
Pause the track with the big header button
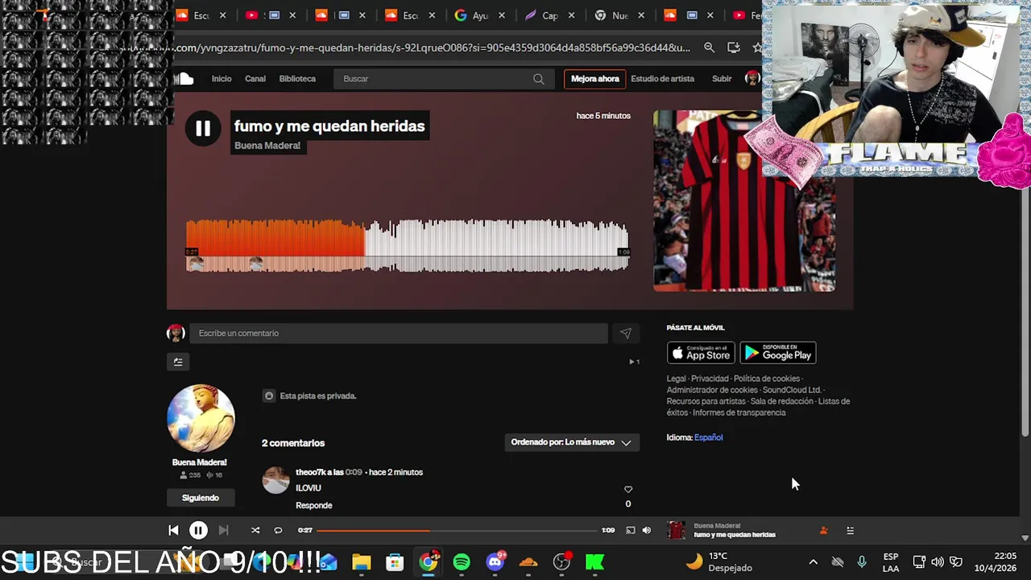tap(203, 128)
